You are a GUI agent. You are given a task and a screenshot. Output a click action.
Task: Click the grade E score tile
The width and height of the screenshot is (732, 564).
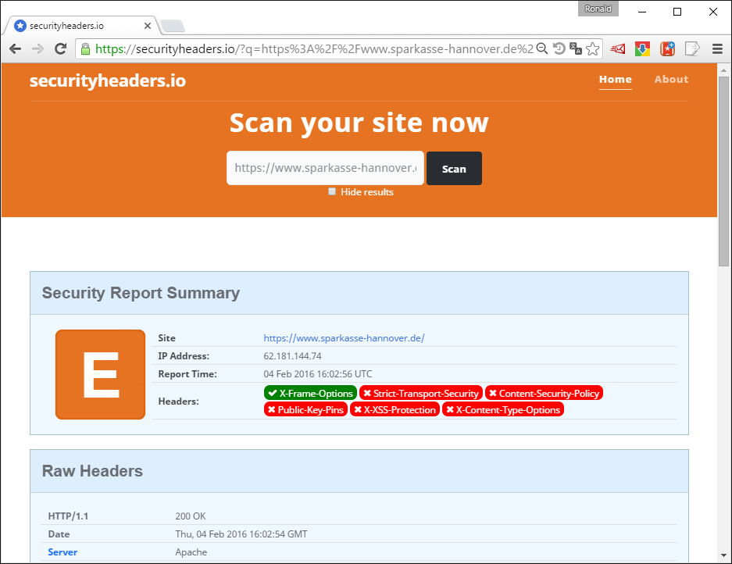(100, 374)
